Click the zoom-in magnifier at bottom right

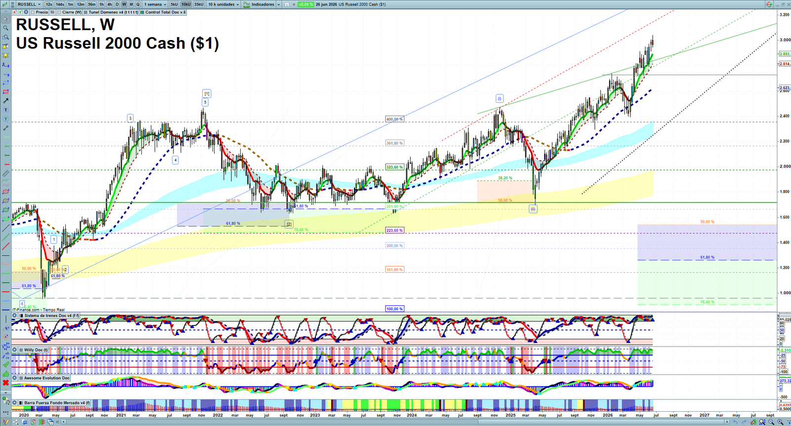point(780,422)
